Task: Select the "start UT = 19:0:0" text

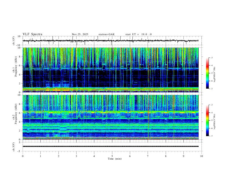Action: pos(138,34)
